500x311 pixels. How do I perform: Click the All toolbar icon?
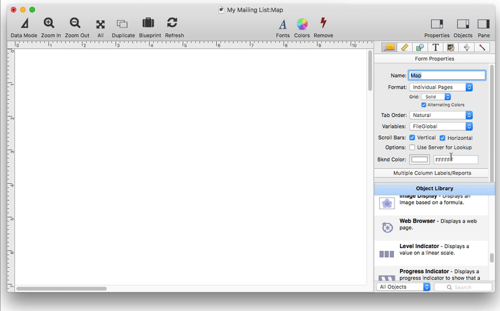coord(101,24)
